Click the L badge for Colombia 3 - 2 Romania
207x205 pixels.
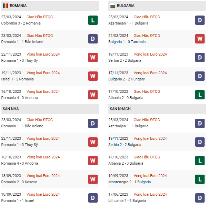(93, 20)
